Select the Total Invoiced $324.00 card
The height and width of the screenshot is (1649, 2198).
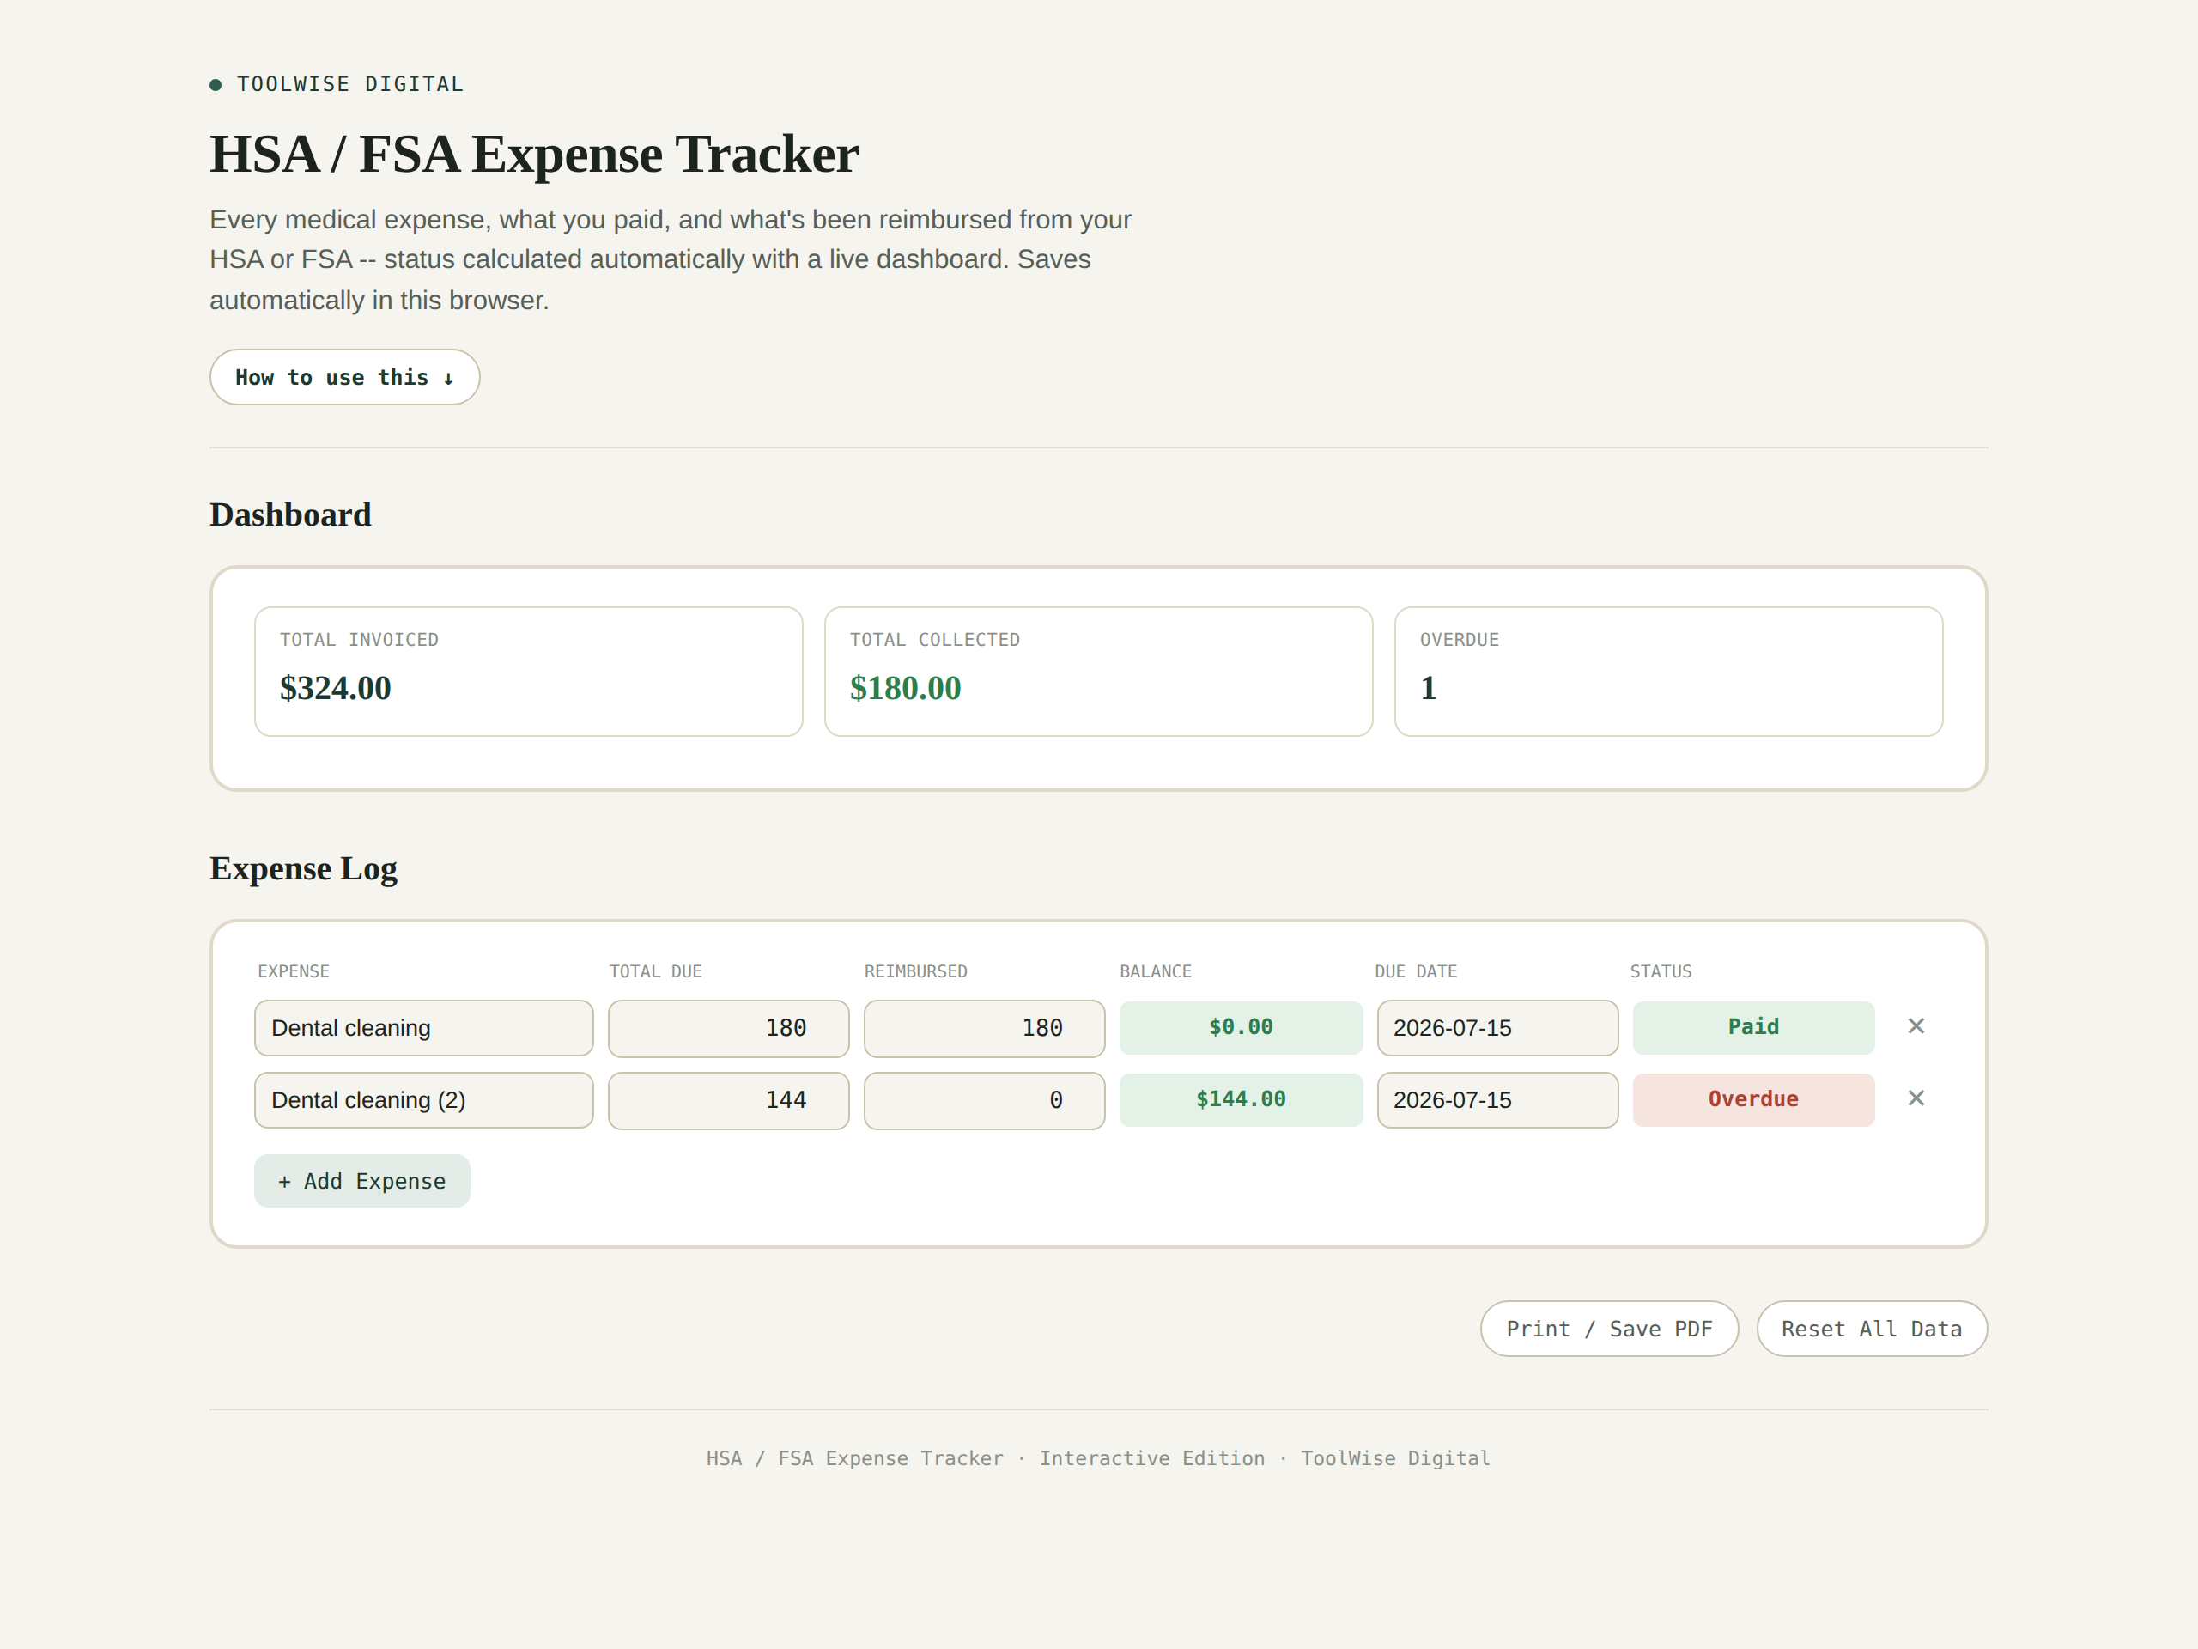coord(529,672)
